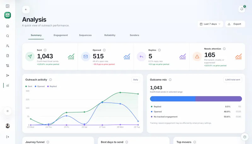Open the Home sidebar icon
Screen dimensions: 252x144
tap(8, 26)
